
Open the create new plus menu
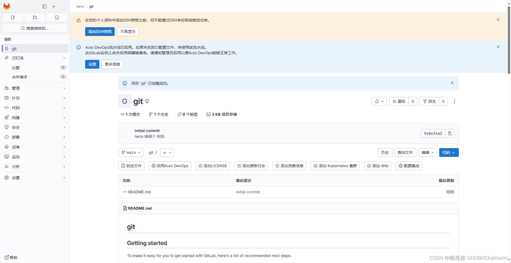point(54,7)
